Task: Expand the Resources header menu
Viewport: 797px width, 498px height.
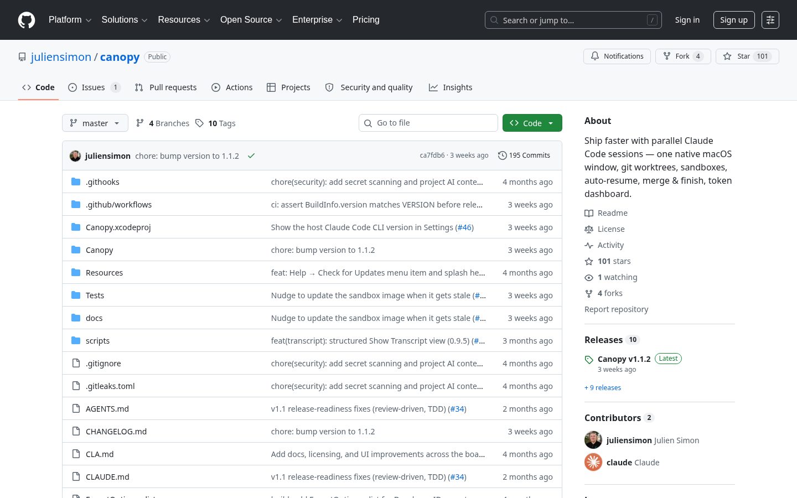Action: click(x=184, y=20)
